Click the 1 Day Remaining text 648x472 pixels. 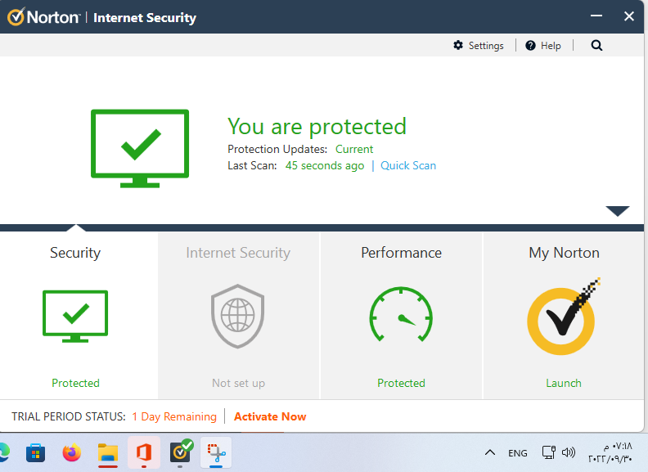(174, 416)
